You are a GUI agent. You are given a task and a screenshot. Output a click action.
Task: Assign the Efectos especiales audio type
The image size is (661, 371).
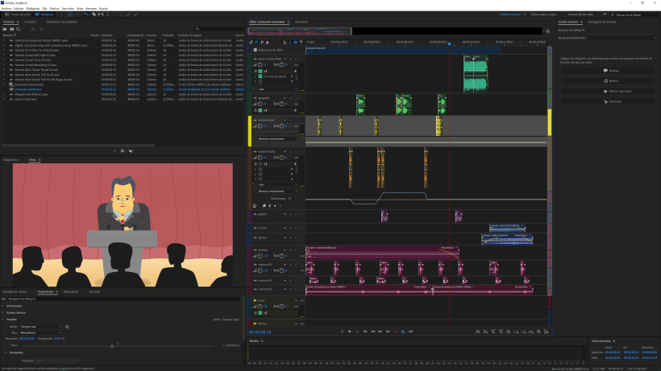tap(608, 91)
